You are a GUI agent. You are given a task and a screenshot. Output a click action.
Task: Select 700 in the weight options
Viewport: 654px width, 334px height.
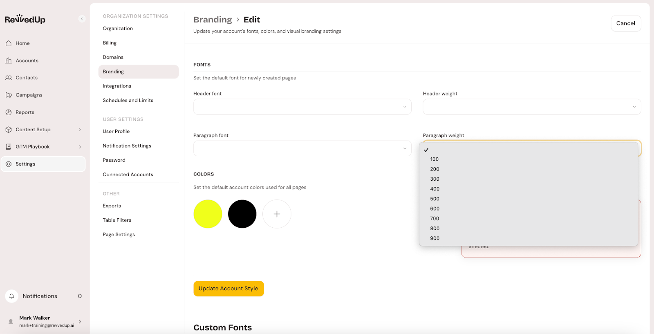[x=435, y=219]
